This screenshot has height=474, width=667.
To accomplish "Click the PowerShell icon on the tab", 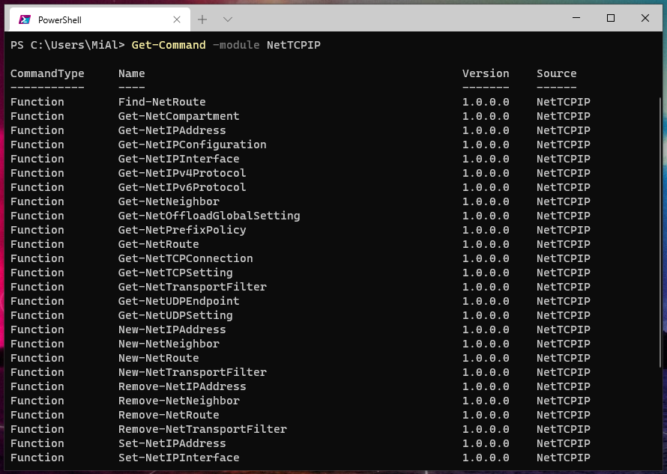I will pos(25,19).
